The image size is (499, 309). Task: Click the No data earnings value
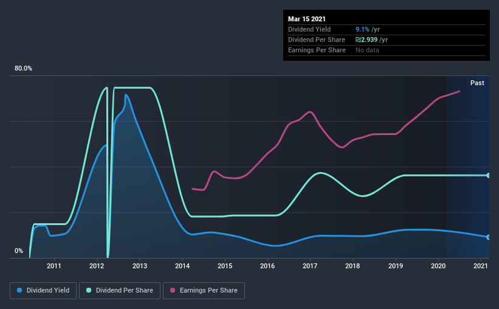click(367, 50)
